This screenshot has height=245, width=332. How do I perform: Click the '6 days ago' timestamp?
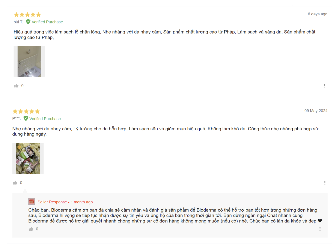[317, 14]
